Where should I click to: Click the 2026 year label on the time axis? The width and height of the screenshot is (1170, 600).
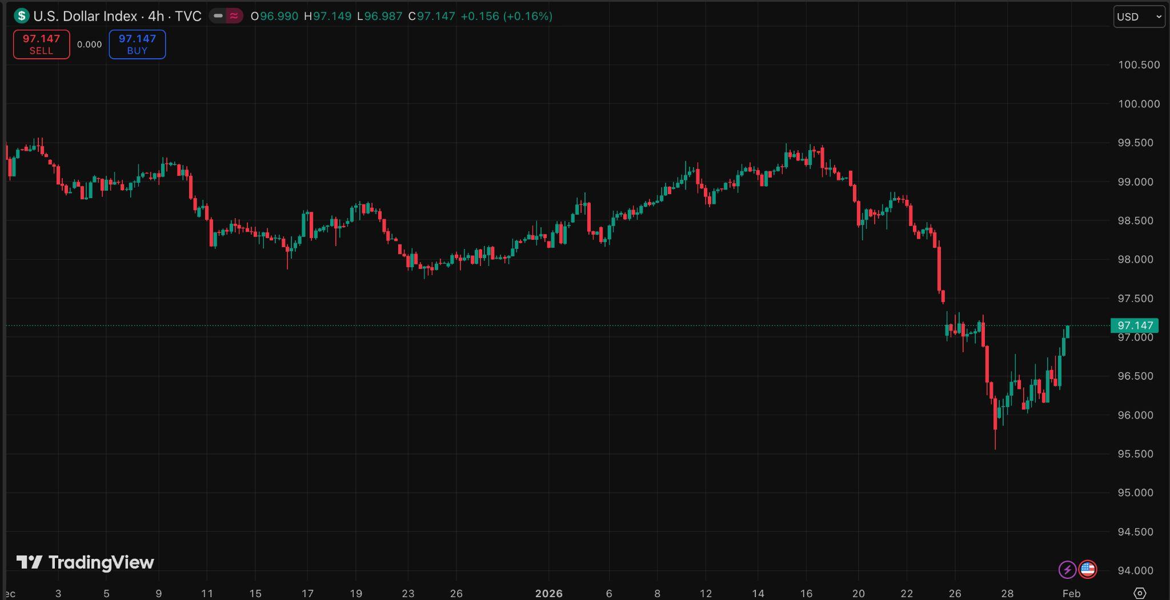(548, 593)
